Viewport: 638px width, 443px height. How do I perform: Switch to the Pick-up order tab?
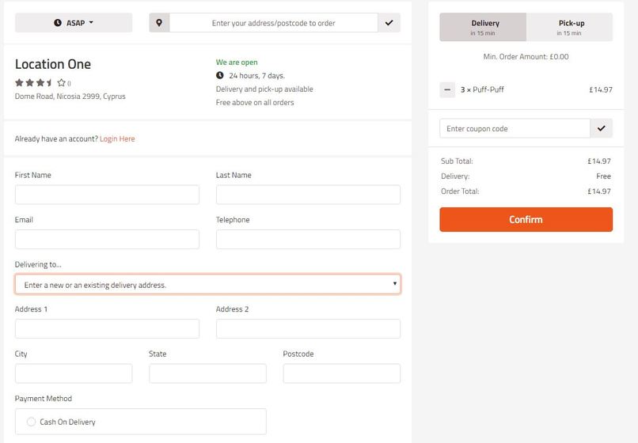[570, 27]
